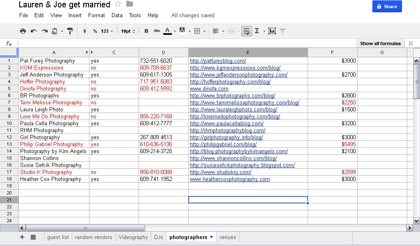
Task: Select column E header
Action: coord(248,52)
